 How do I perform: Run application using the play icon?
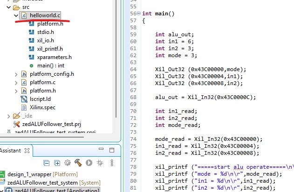point(89,163)
